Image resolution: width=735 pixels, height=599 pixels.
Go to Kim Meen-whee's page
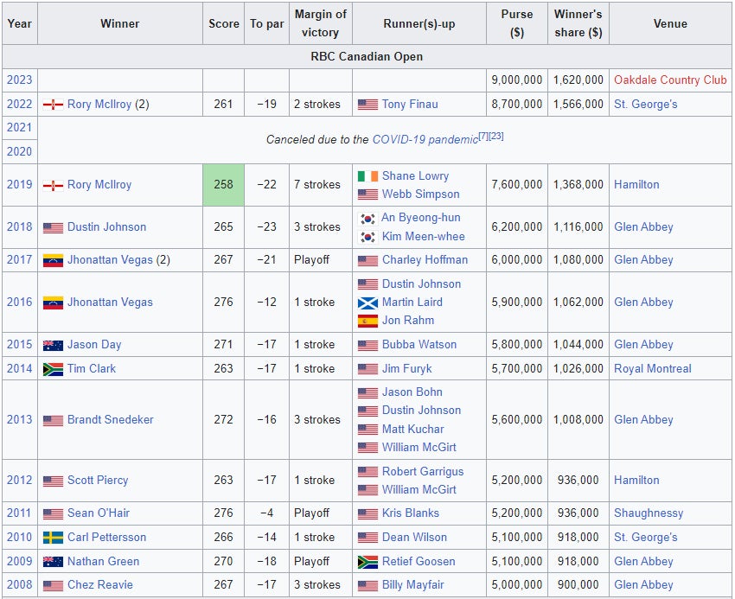click(423, 237)
